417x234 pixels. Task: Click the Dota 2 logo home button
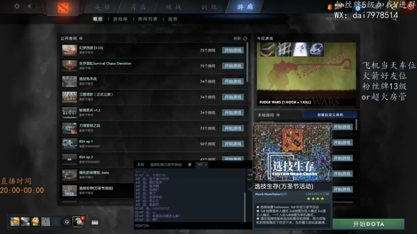(63, 8)
